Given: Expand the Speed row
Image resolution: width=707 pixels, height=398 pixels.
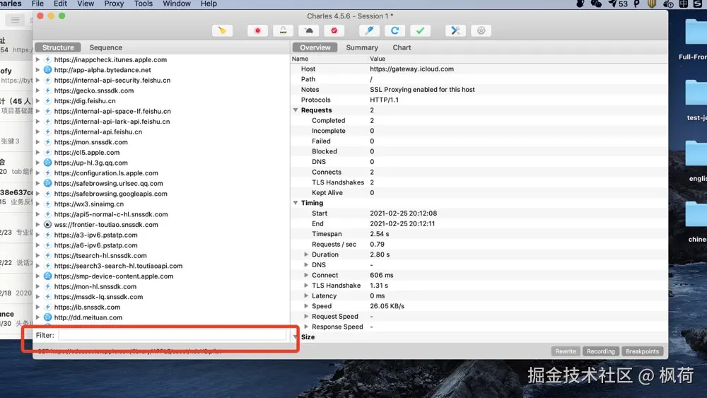Looking at the screenshot, I should (x=306, y=306).
